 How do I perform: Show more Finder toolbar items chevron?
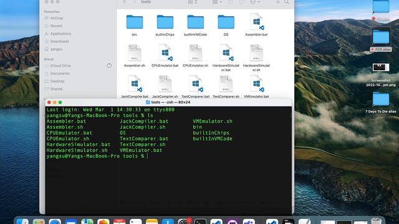point(277,2)
